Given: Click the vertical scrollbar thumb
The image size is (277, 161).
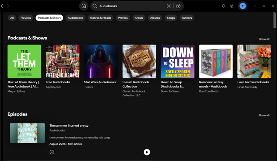Looking at the screenshot, I should pos(274,20).
